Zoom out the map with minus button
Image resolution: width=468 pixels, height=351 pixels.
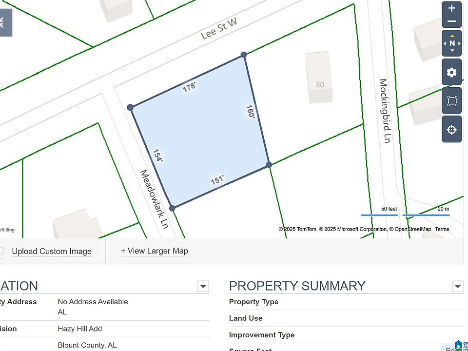coord(451,21)
